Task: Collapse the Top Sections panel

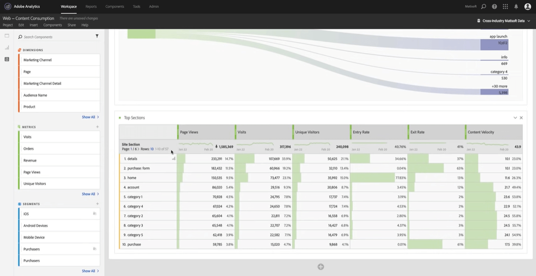Action: point(515,117)
